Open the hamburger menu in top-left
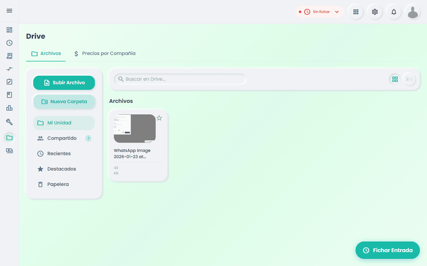The width and height of the screenshot is (427, 266). 9,11
